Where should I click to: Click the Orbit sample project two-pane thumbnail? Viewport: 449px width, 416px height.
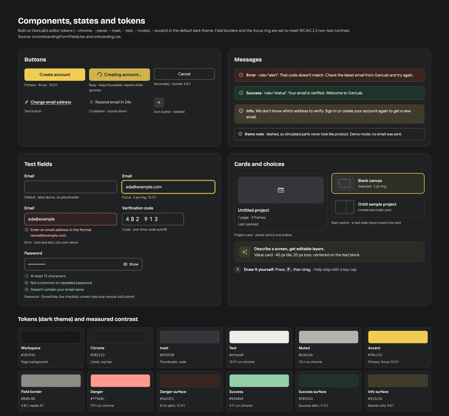click(345, 207)
